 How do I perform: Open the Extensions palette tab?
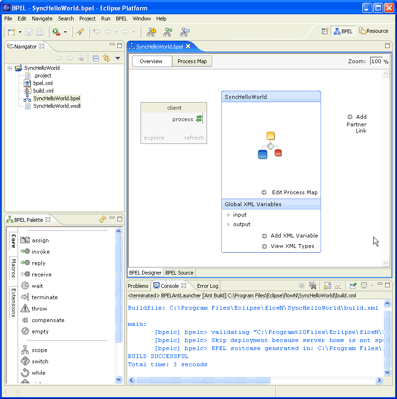[13, 303]
